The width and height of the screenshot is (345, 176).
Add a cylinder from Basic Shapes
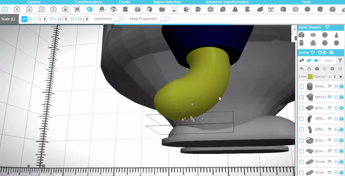(302, 43)
